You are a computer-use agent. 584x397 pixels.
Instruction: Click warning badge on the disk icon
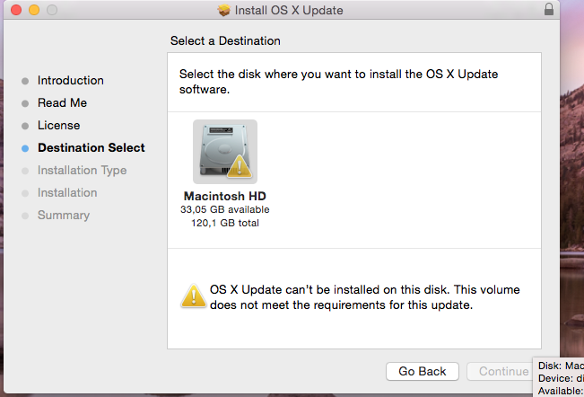[240, 166]
